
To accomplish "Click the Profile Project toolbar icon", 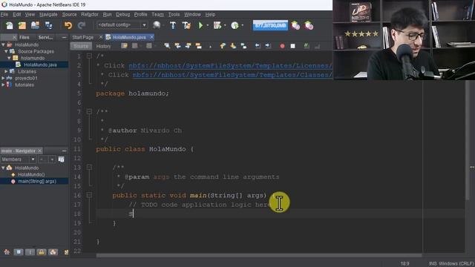I will (x=235, y=25).
